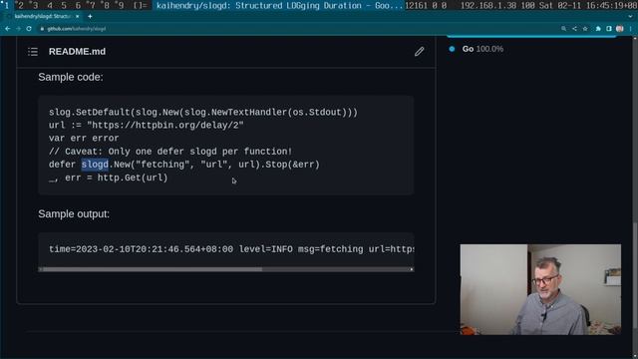Screen dimensions: 638x359
Task: Switch to workspace tag 2
Action: (20, 6)
